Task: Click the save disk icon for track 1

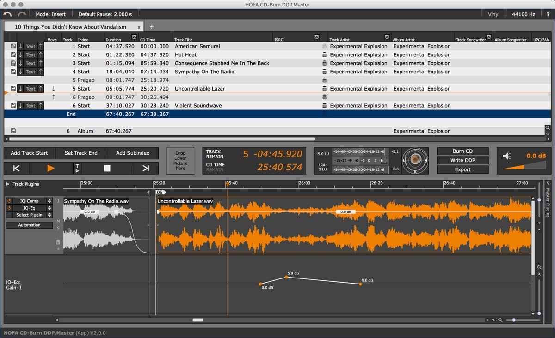Action: coord(13,46)
